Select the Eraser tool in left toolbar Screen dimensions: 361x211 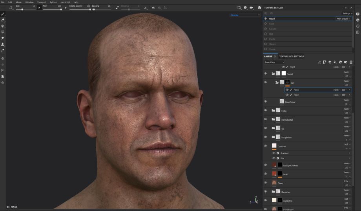3,20
